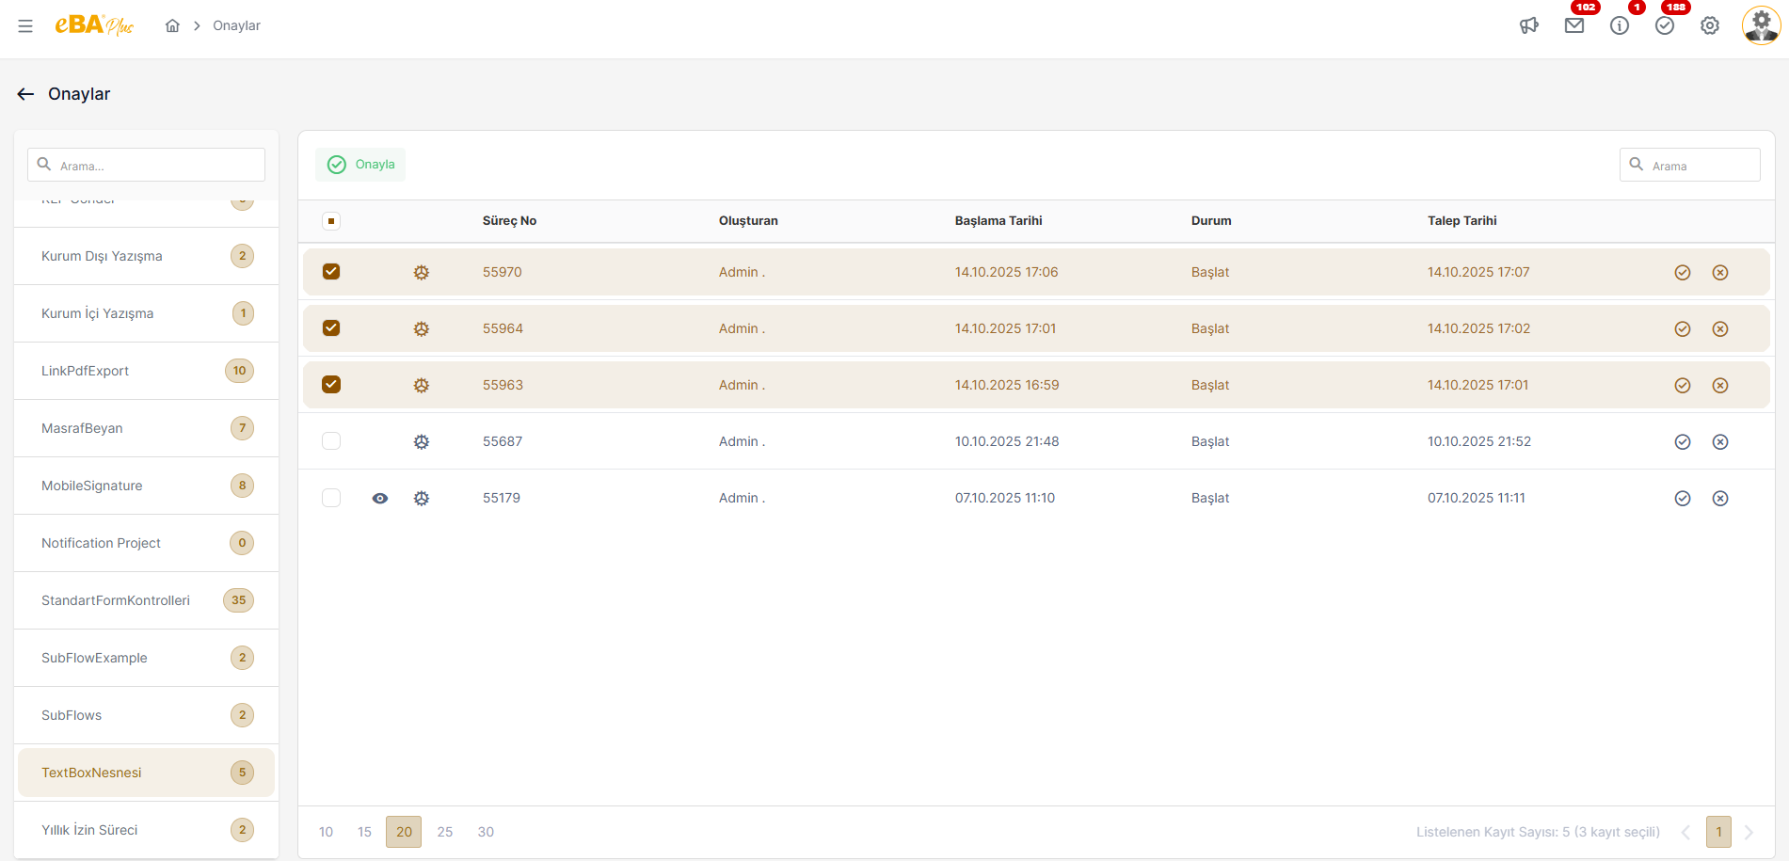
Task: Click the info notifications icon
Action: click(x=1620, y=26)
